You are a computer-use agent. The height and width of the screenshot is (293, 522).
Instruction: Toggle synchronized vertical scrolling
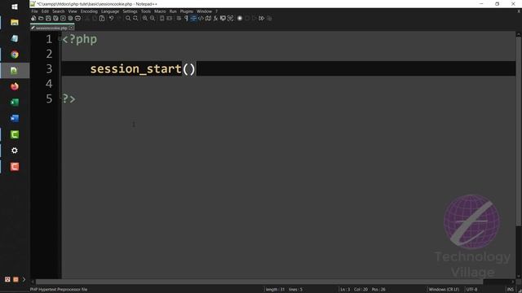coord(161,18)
